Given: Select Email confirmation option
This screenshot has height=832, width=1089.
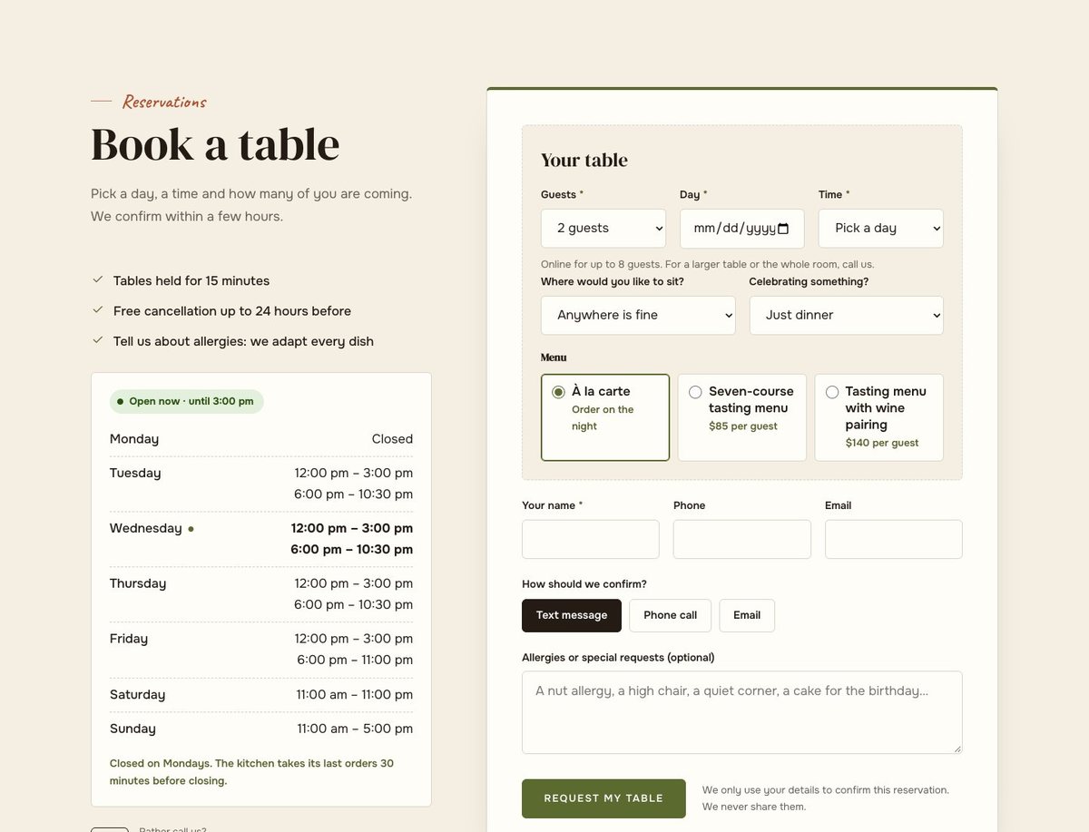Looking at the screenshot, I should pos(747,615).
